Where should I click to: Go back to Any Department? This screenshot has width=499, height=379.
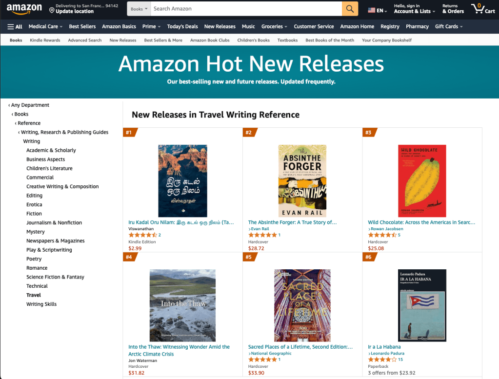click(x=30, y=105)
